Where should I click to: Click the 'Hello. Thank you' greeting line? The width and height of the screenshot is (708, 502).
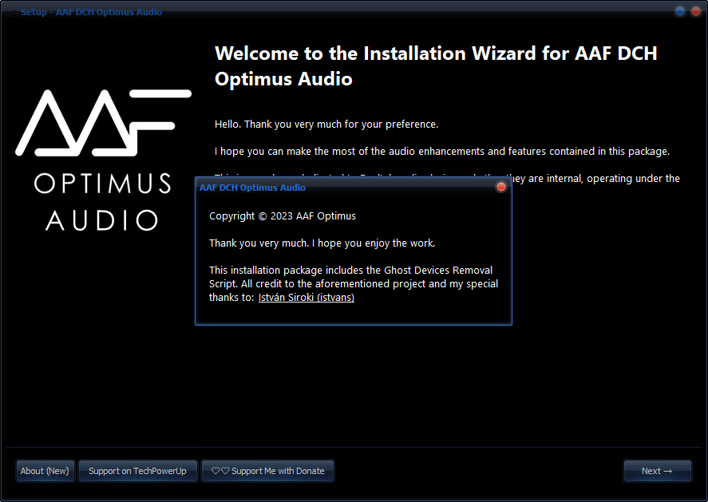[326, 125]
